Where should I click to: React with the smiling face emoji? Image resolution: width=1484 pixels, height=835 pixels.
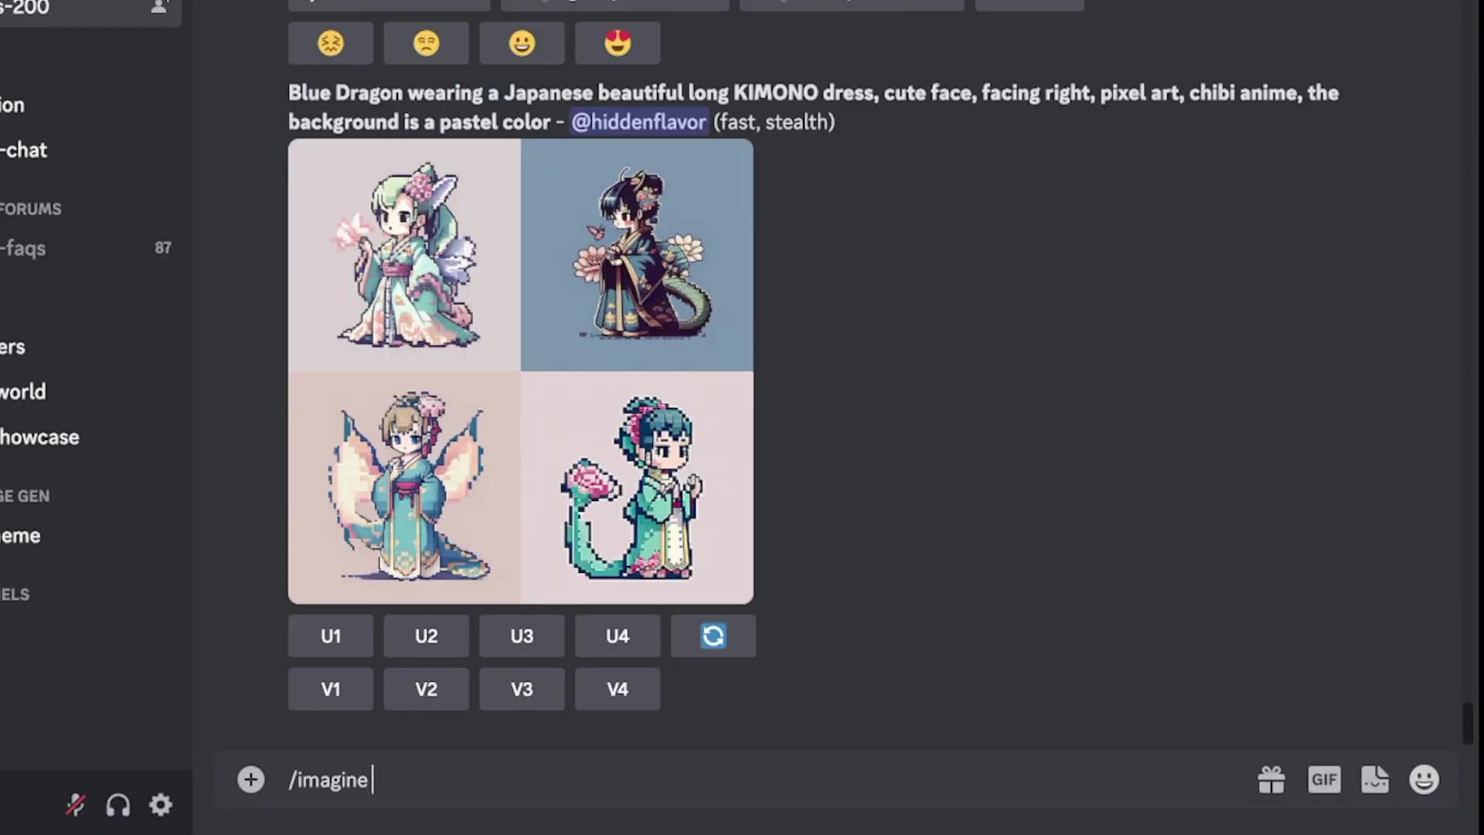[522, 43]
